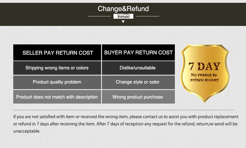Click the dark header banner background
The width and height of the screenshot is (246, 148).
pos(47,14)
